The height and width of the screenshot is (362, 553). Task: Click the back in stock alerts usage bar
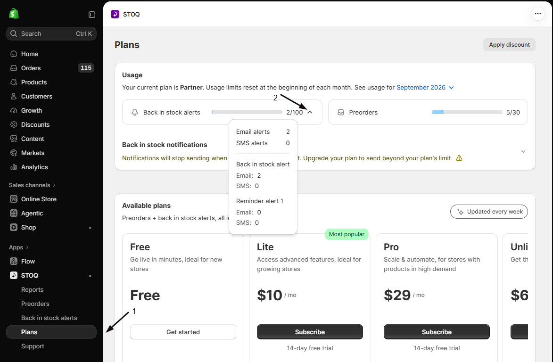click(247, 113)
